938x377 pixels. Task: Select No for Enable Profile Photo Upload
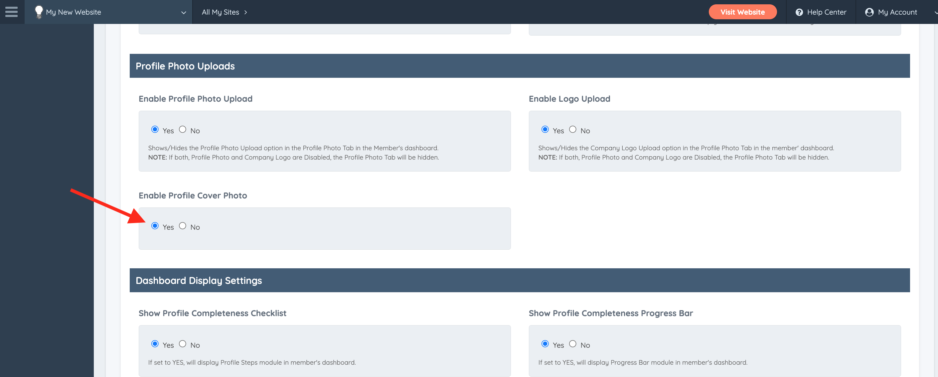(182, 130)
